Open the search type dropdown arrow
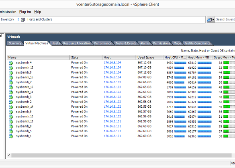Viewport: 235px width, 168px height. 213,20
